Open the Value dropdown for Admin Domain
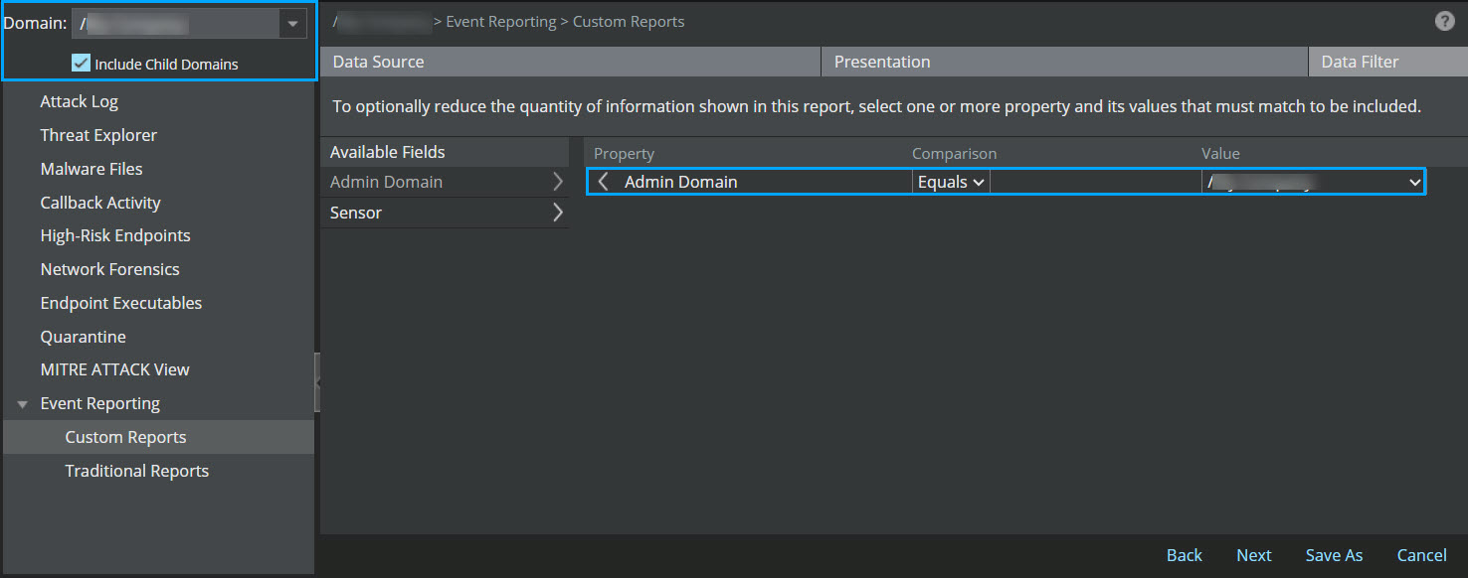Viewport: 1468px width, 578px height. (x=1313, y=182)
